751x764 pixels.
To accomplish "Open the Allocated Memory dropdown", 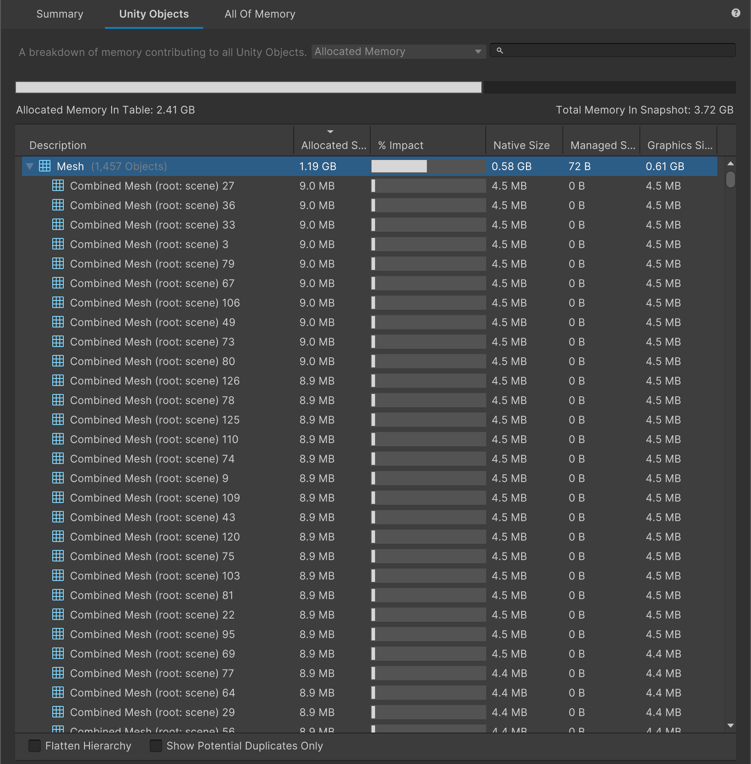I will click(399, 51).
